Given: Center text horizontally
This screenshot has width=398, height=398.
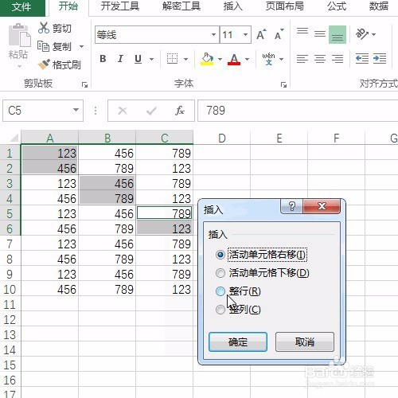Looking at the screenshot, I should click(320, 59).
